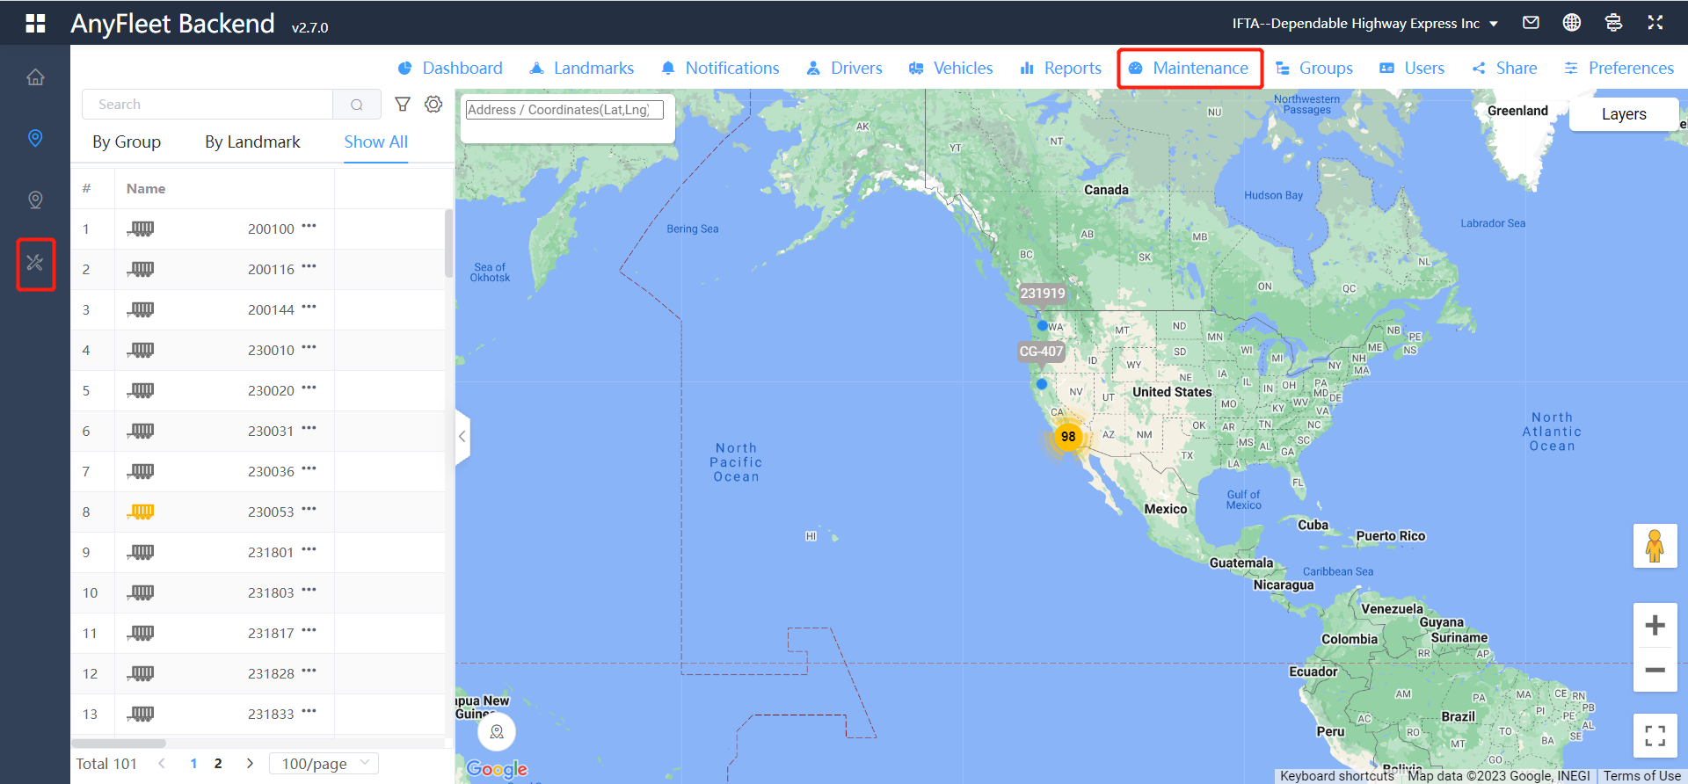Go to page 2 of vehicle list
This screenshot has width=1688, height=784.
tap(218, 764)
